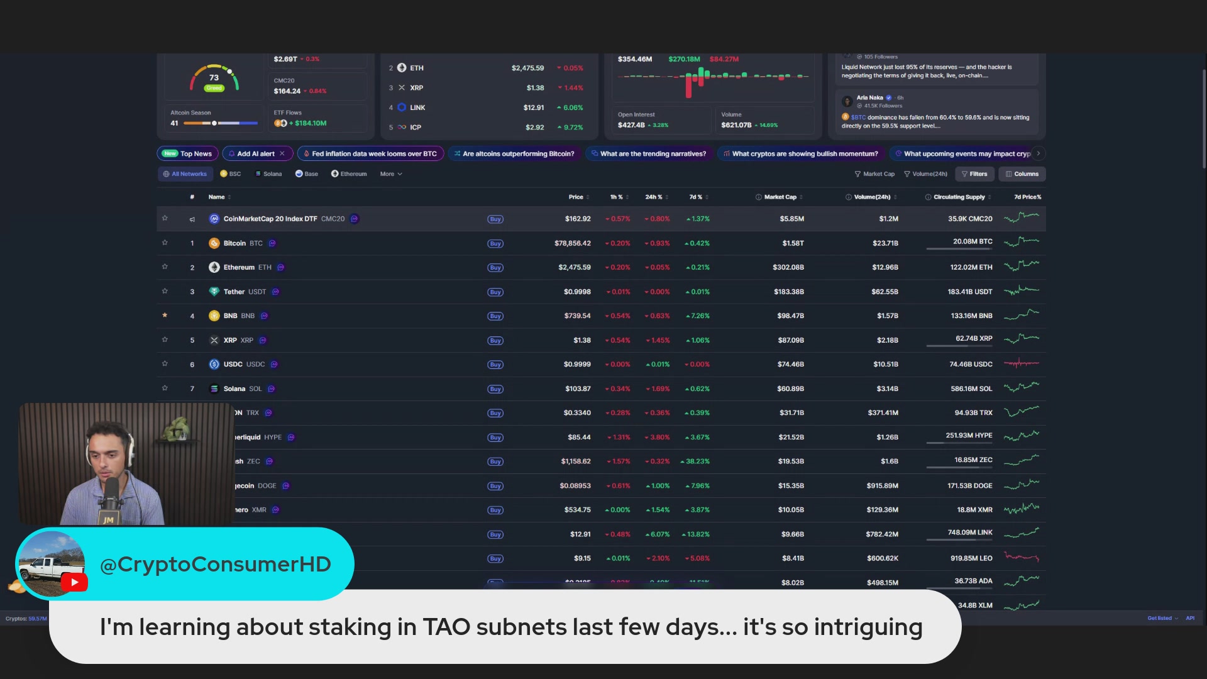
Task: Expand the Get listed menu
Action: click(1162, 618)
